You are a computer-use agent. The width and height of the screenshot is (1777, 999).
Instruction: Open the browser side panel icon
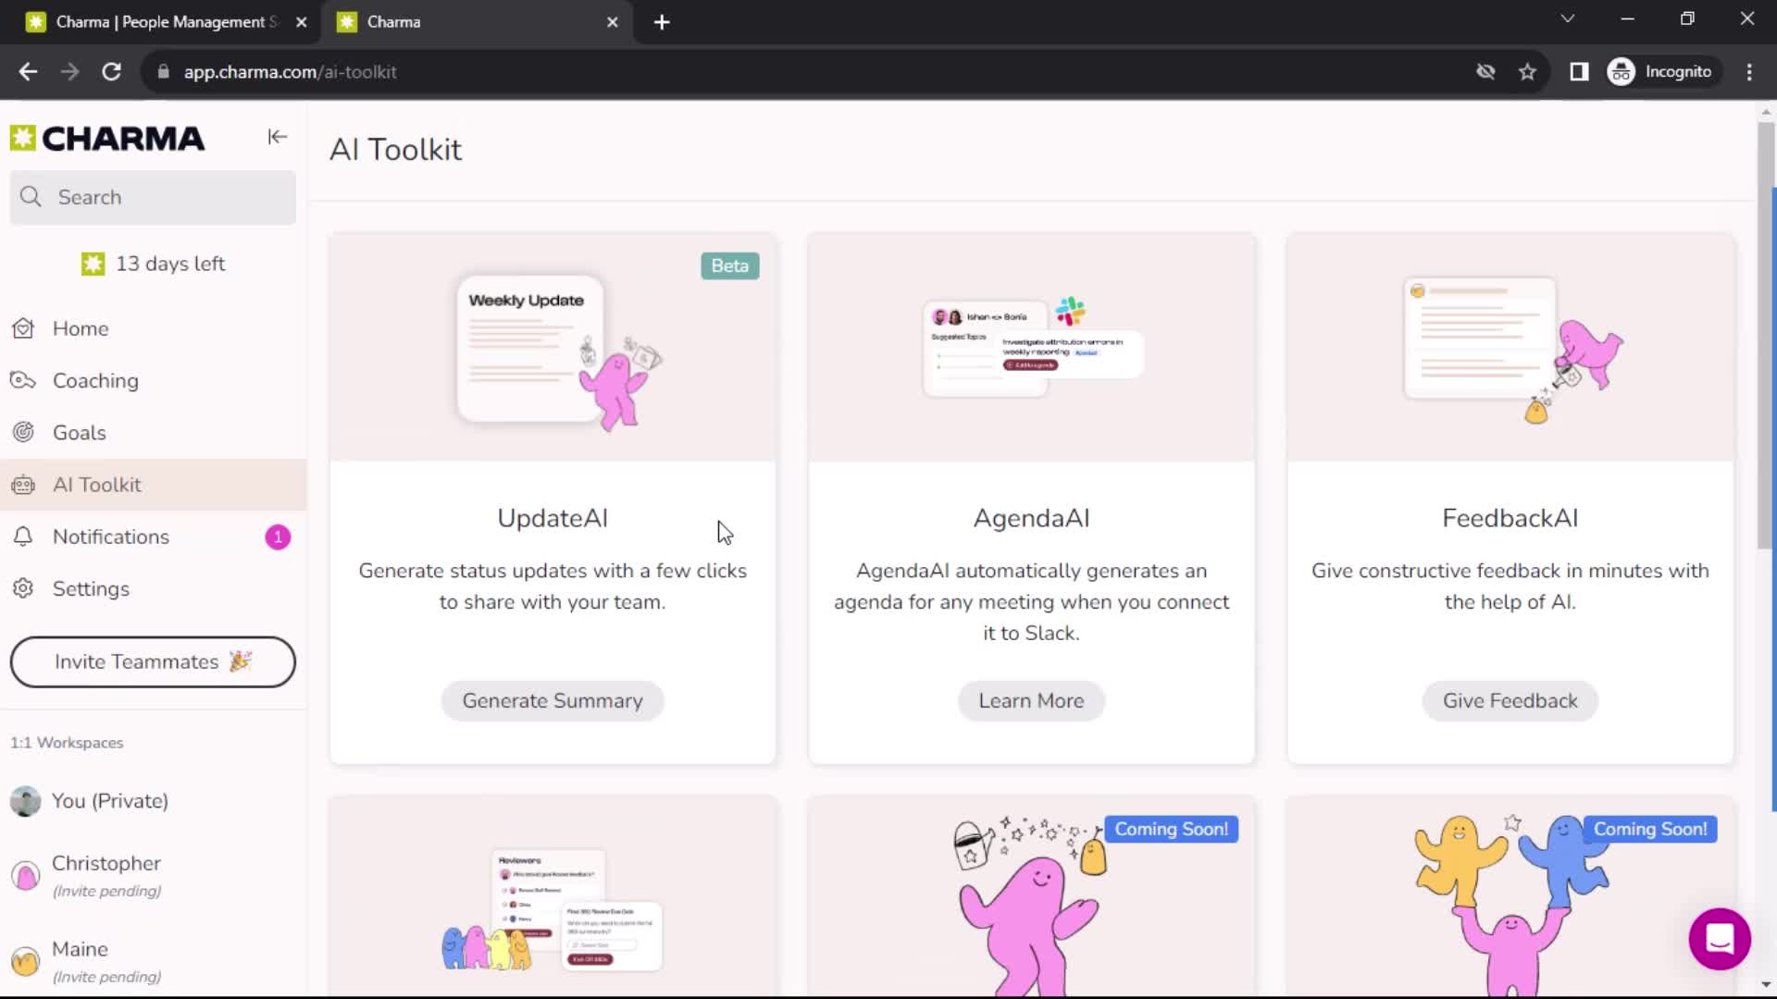click(1579, 71)
